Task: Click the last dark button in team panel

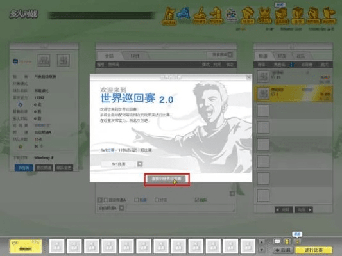Action: click(x=64, y=168)
